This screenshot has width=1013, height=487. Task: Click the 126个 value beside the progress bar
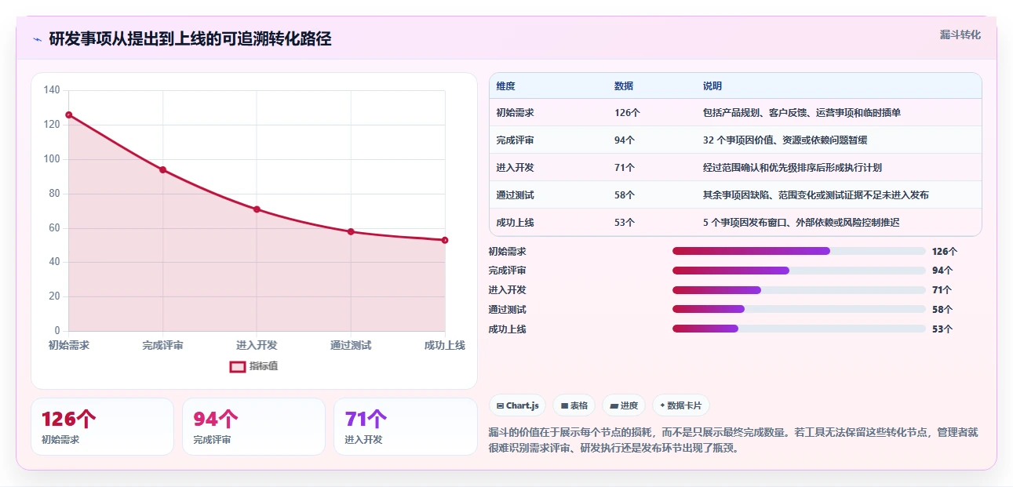point(945,252)
